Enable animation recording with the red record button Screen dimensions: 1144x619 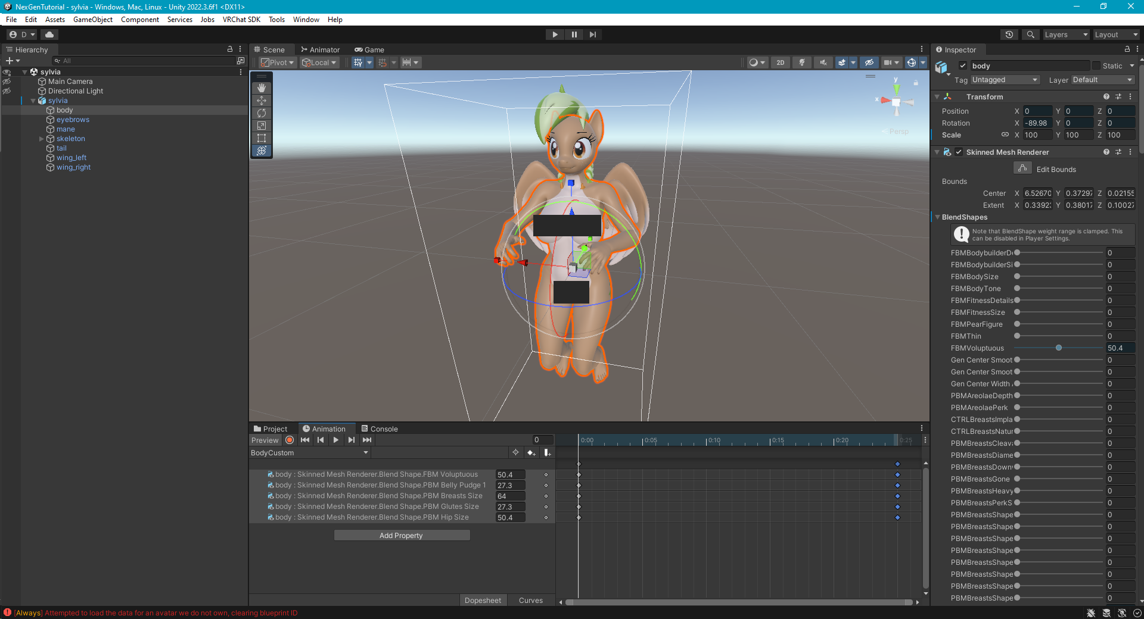tap(290, 440)
